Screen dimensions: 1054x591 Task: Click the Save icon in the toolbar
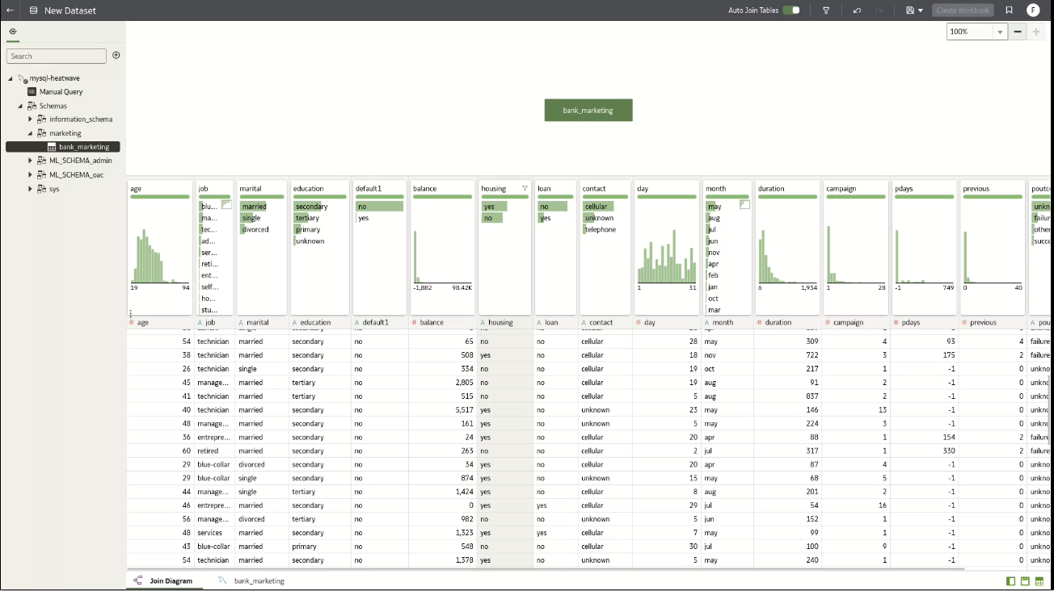(x=909, y=10)
